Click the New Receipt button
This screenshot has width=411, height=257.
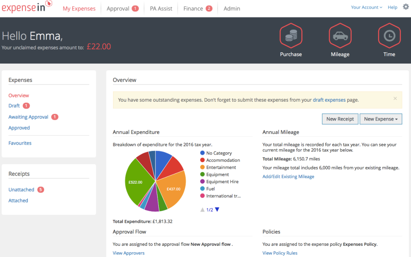pos(340,119)
